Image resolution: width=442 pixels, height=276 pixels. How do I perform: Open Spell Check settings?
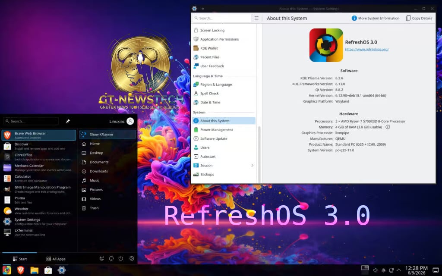[224, 93]
